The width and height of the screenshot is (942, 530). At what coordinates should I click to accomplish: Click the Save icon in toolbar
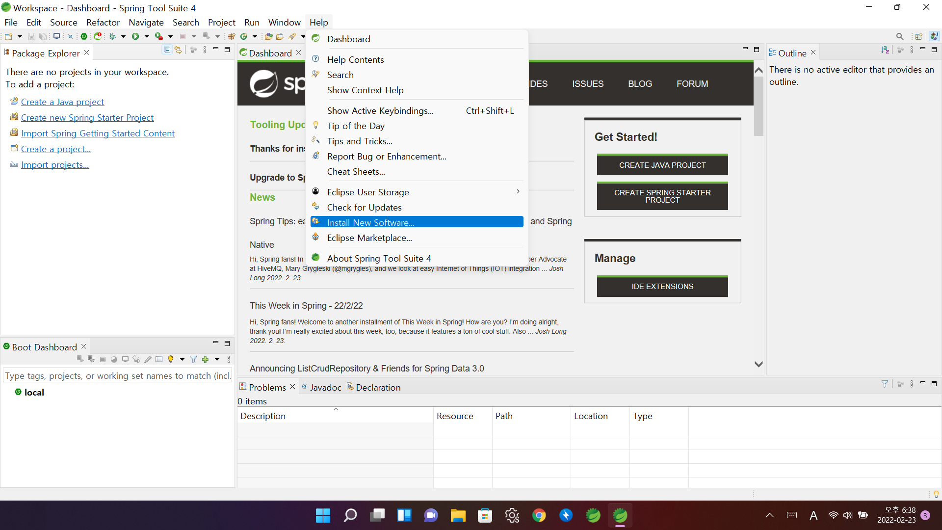(31, 36)
